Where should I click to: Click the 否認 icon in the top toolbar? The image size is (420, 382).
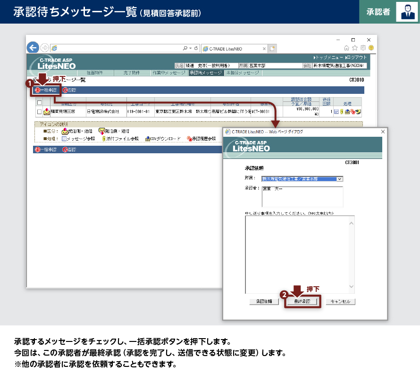65,90
